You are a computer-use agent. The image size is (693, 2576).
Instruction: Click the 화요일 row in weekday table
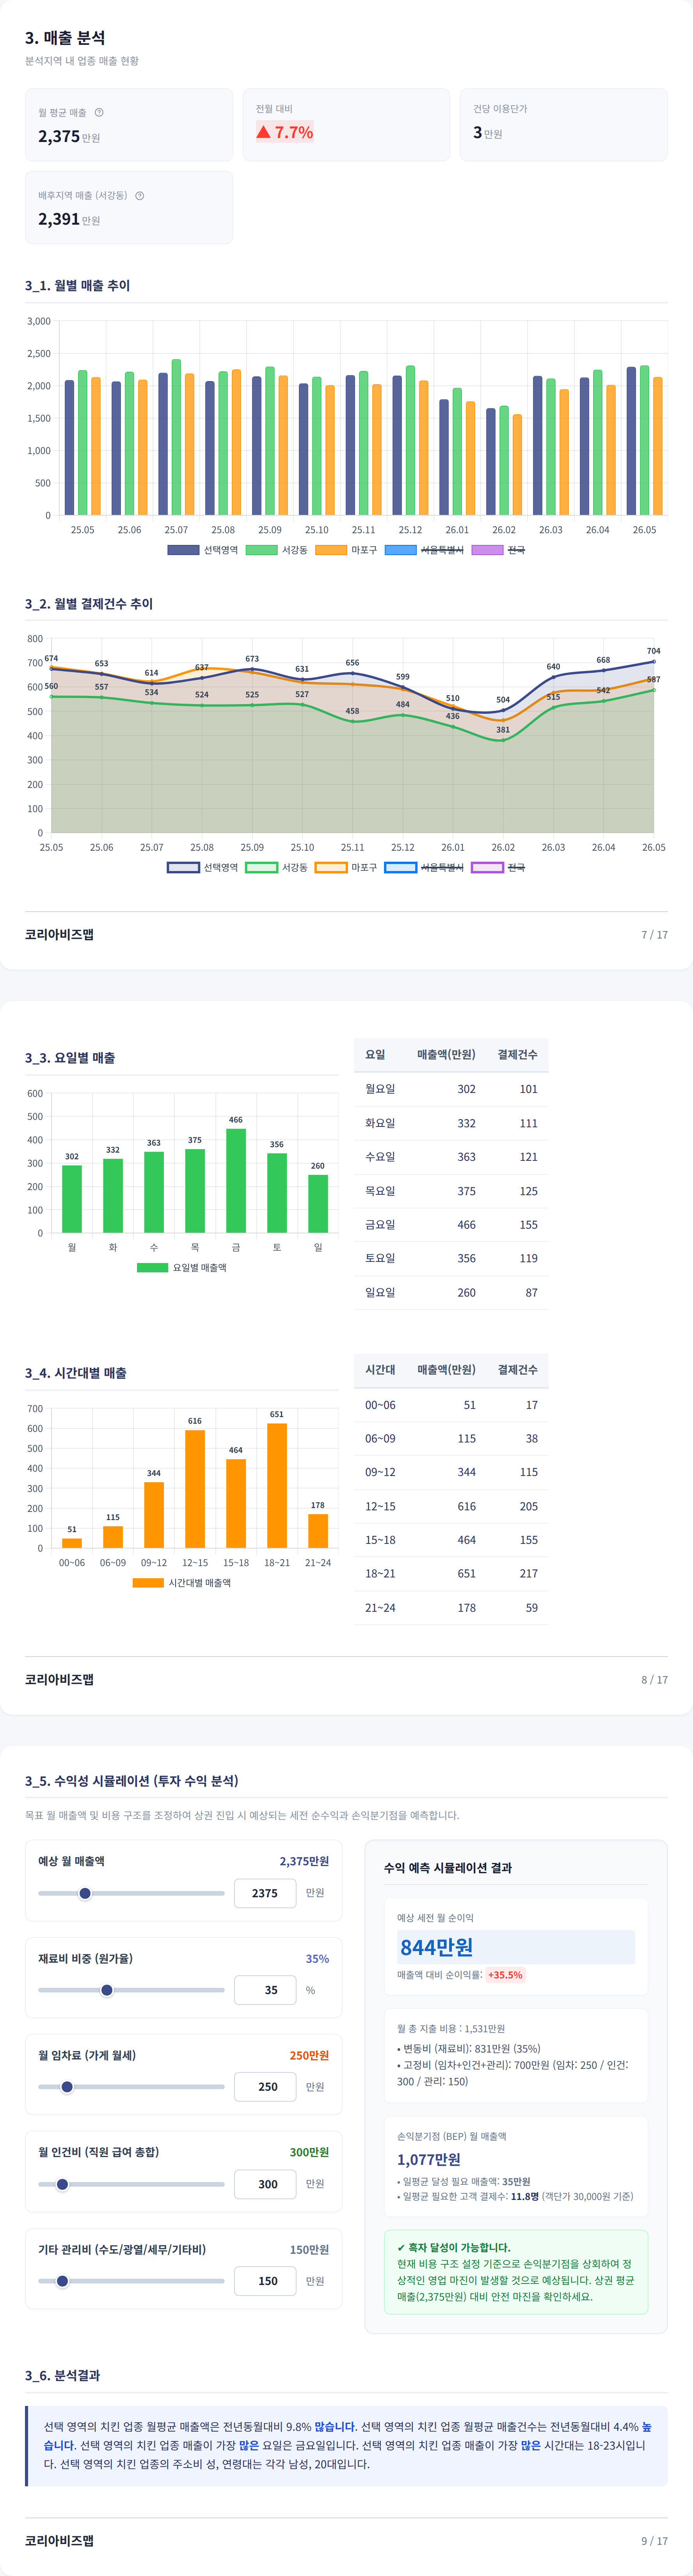pyautogui.click(x=451, y=1123)
